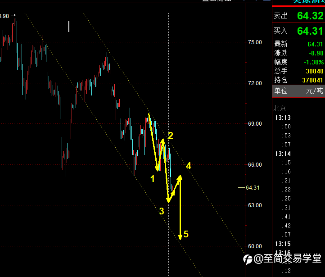Click the 涨跌 change value -0.90
325x277 pixels.
(x=316, y=53)
